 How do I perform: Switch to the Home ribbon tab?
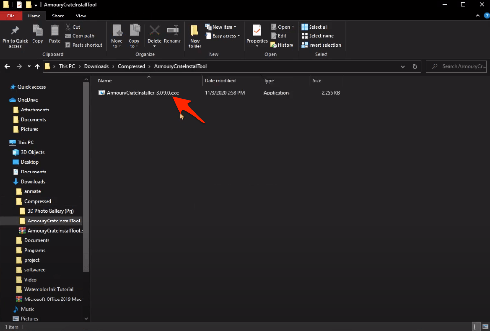click(x=34, y=16)
